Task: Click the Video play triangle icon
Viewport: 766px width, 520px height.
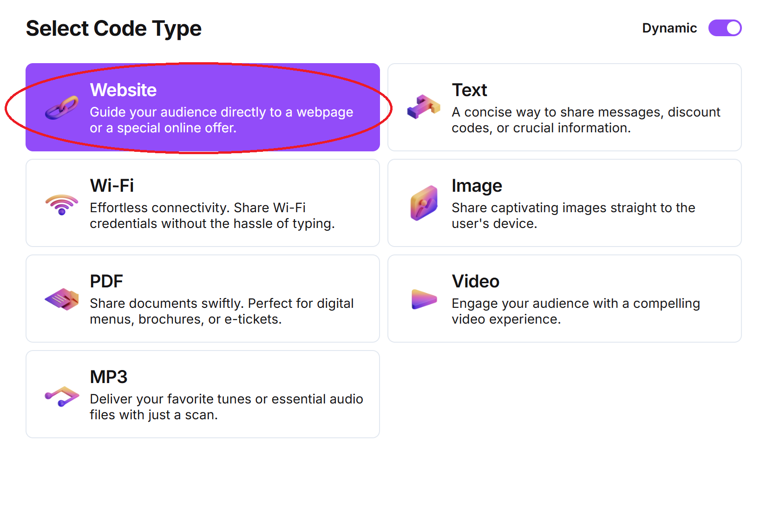Action: coord(424,299)
